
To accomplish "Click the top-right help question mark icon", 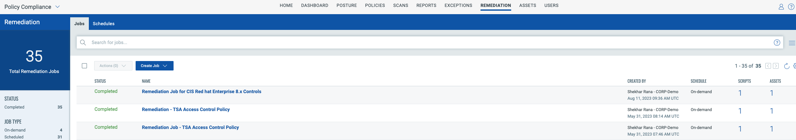I will click(x=791, y=7).
